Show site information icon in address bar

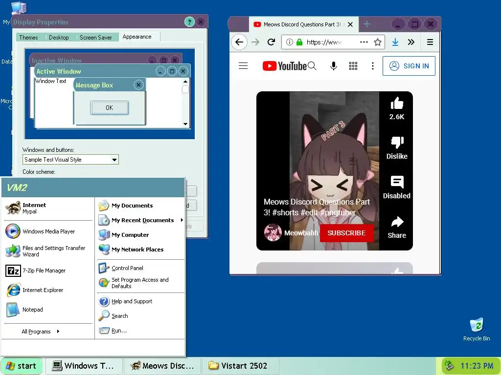[x=290, y=42]
